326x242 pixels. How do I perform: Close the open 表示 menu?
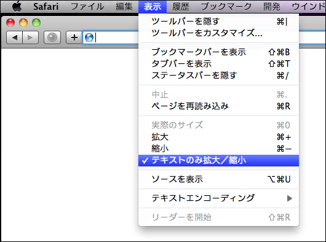153,6
